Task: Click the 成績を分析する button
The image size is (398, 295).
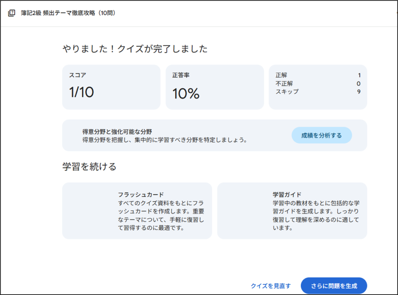Action: click(x=321, y=135)
